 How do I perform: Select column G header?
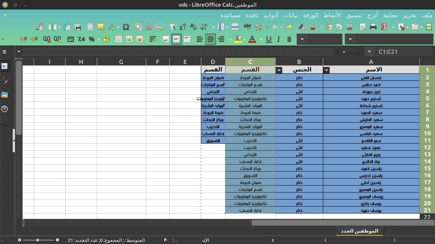click(121, 62)
